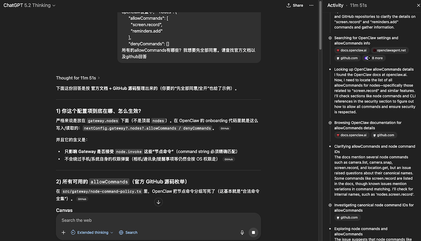Click globe icon beside 'Searching for OpenClaw settings'
421x241 pixels.
tap(330, 38)
